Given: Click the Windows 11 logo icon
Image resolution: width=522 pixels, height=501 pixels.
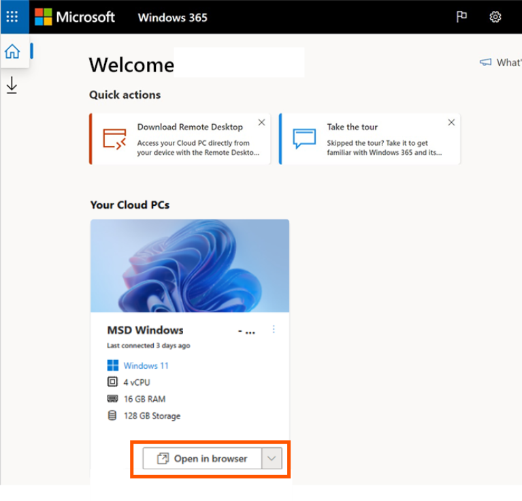Looking at the screenshot, I should (112, 365).
